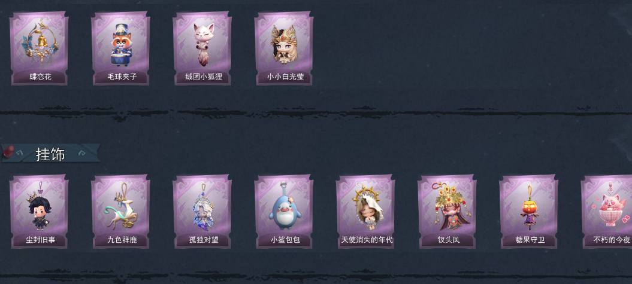Click the 糖果守卫 name label
This screenshot has height=284, width=632.
point(530,240)
